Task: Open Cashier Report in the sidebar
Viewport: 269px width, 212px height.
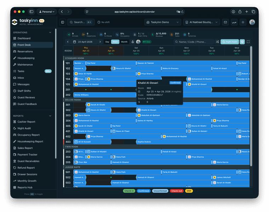Action: (26, 122)
